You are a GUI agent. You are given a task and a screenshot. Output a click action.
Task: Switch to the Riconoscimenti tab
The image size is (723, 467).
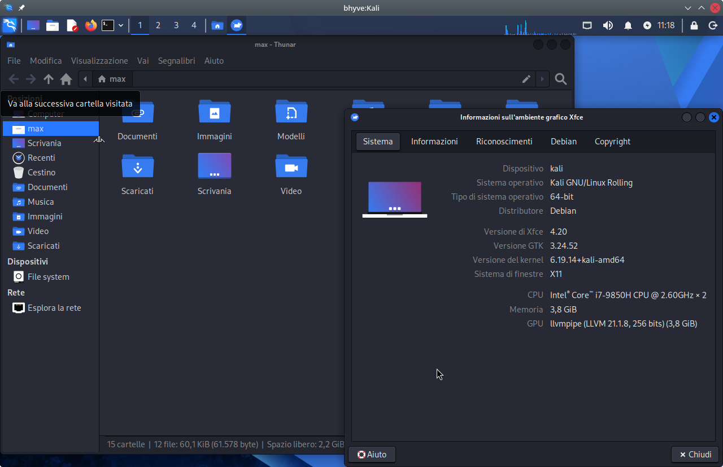pyautogui.click(x=504, y=142)
